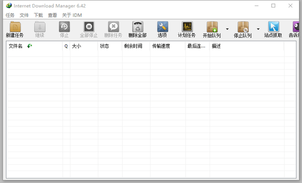Click the green sort arrow beside 文件名
The image size is (302, 183).
(29, 46)
